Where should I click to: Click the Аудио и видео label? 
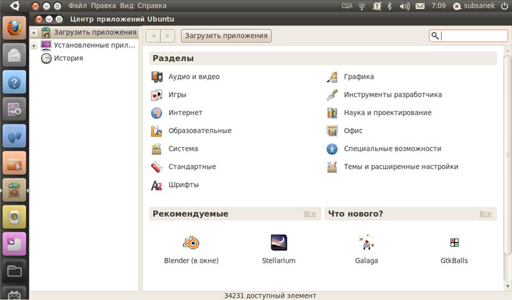pos(194,77)
